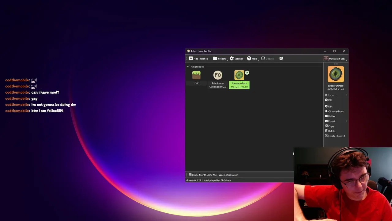This screenshot has height=221, width=392.
Task: Open the Folders dropdown in the toolbar
Action: click(220, 59)
